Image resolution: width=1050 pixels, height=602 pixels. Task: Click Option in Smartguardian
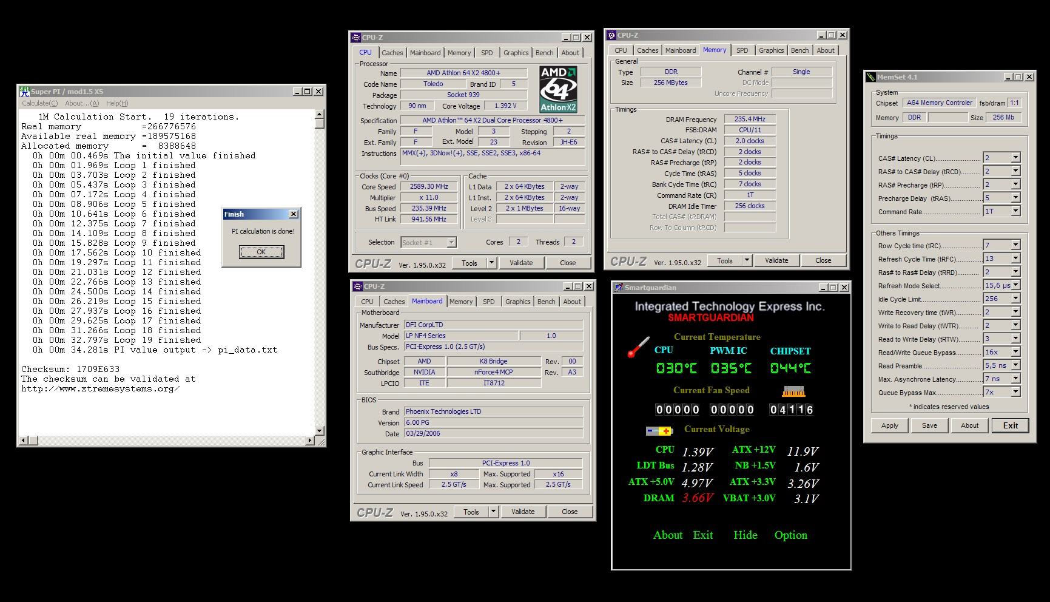pyautogui.click(x=791, y=535)
